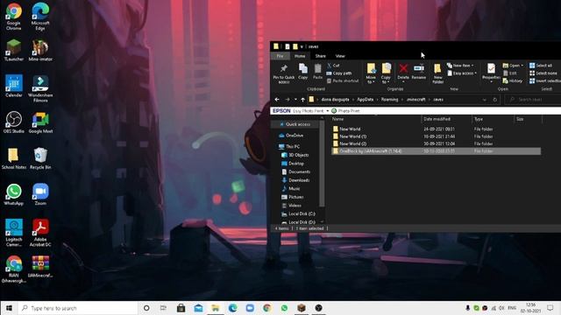The image size is (561, 315).
Task: Click Copy path in the ribbon
Action: 339,73
